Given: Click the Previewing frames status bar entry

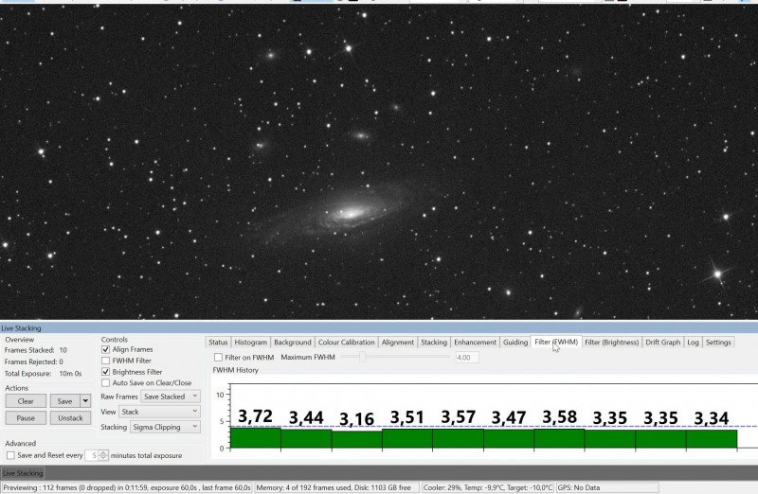Looking at the screenshot, I should click(x=127, y=487).
